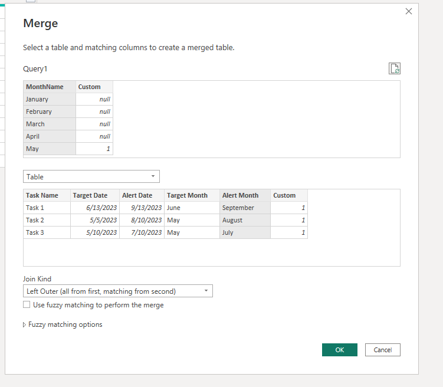
Task: Select the Custom column in Query1 table
Action: (x=94, y=87)
